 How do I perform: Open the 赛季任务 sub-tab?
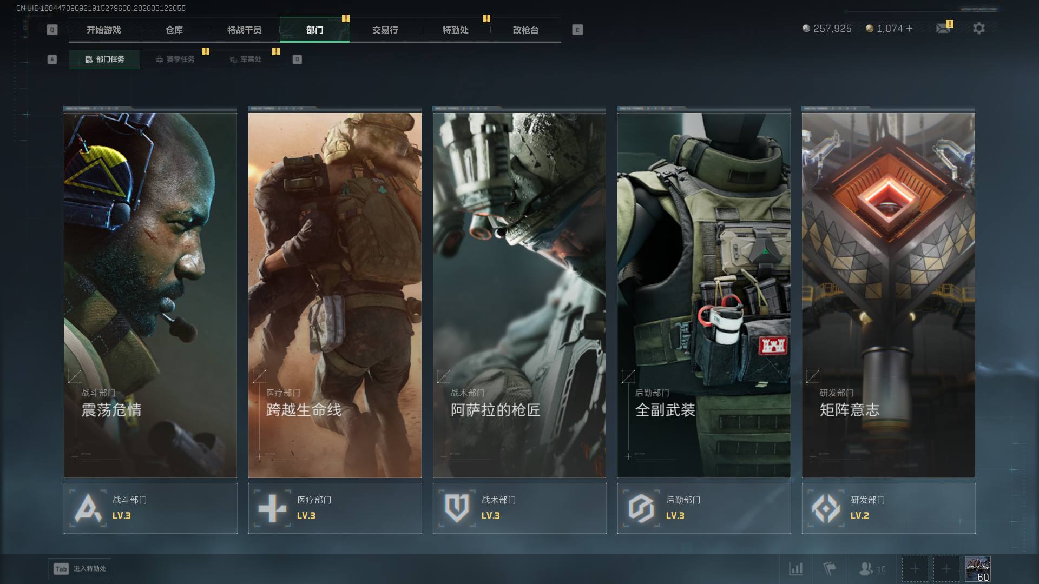pyautogui.click(x=175, y=59)
